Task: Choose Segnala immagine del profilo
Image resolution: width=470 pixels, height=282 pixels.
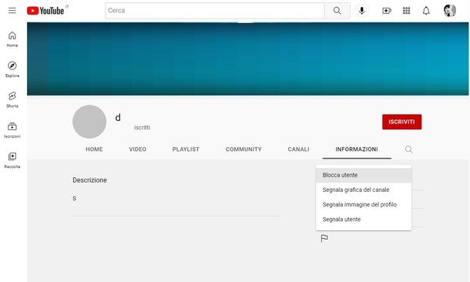Action: point(364,205)
